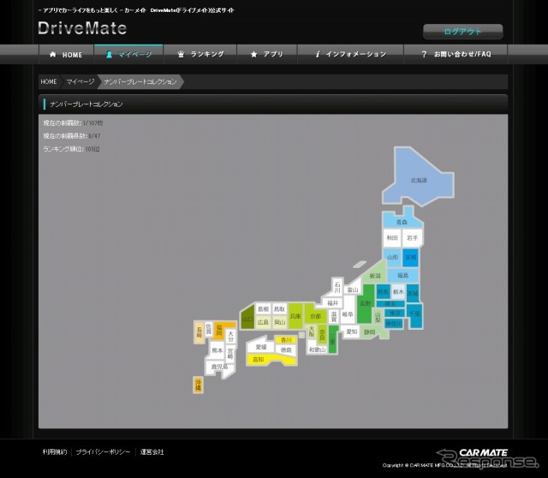Select 山形 prefecture on the map
The height and width of the screenshot is (478, 548).
[x=392, y=257]
